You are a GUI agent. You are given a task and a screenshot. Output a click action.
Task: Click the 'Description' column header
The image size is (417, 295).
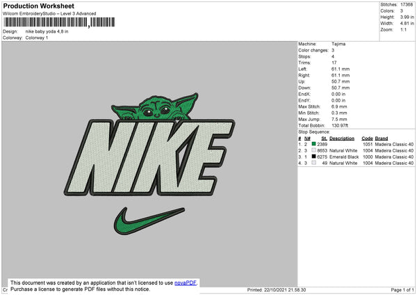coord(342,138)
